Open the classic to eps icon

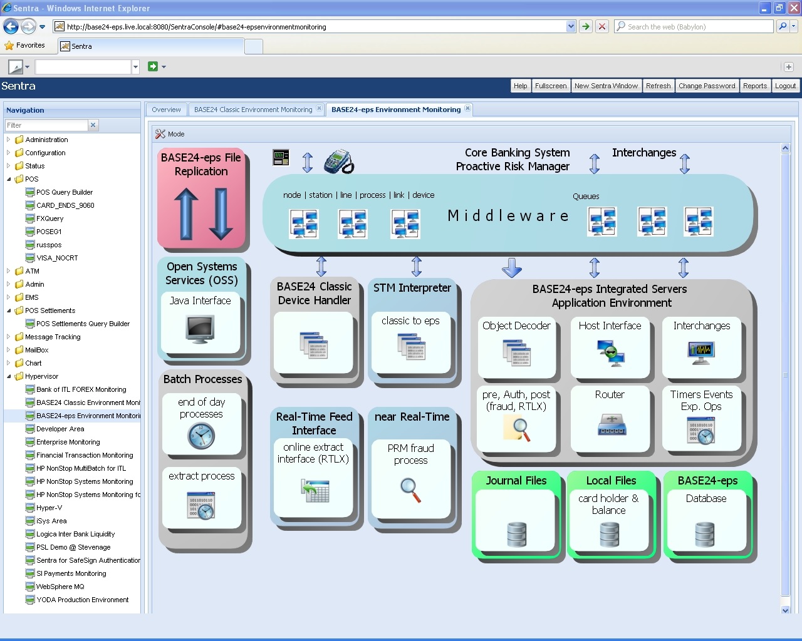(x=411, y=346)
